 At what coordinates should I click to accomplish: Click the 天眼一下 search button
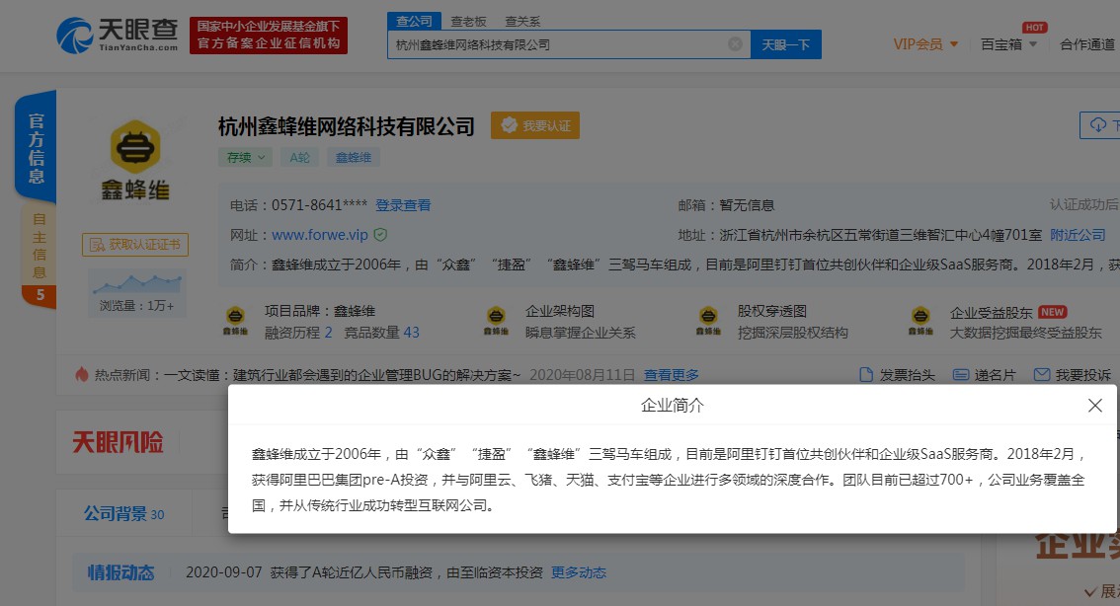pos(786,44)
